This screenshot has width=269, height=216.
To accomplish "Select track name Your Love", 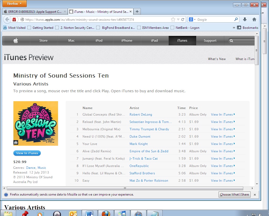I will click(90, 144).
